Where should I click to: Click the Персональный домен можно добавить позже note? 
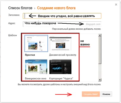tap(76, 29)
